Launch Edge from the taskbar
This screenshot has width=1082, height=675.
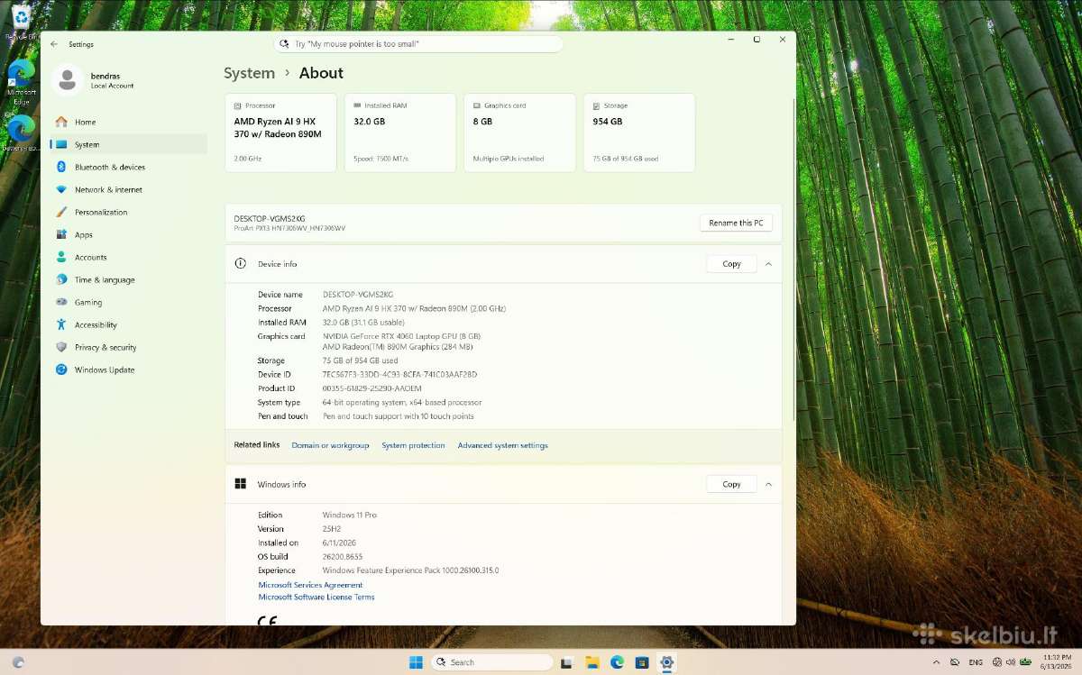tap(617, 662)
